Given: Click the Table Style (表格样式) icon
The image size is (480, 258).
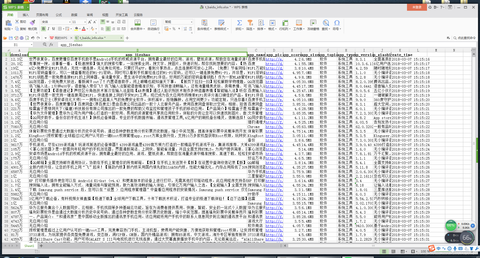Looking at the screenshot, I should (221, 23).
